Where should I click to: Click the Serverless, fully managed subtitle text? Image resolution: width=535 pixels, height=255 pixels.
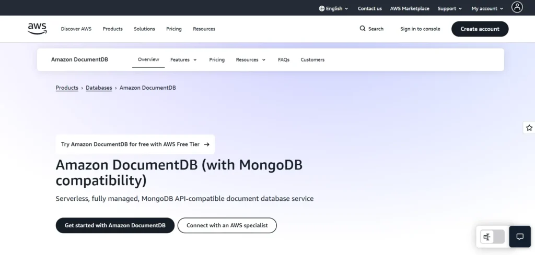pyautogui.click(x=184, y=199)
